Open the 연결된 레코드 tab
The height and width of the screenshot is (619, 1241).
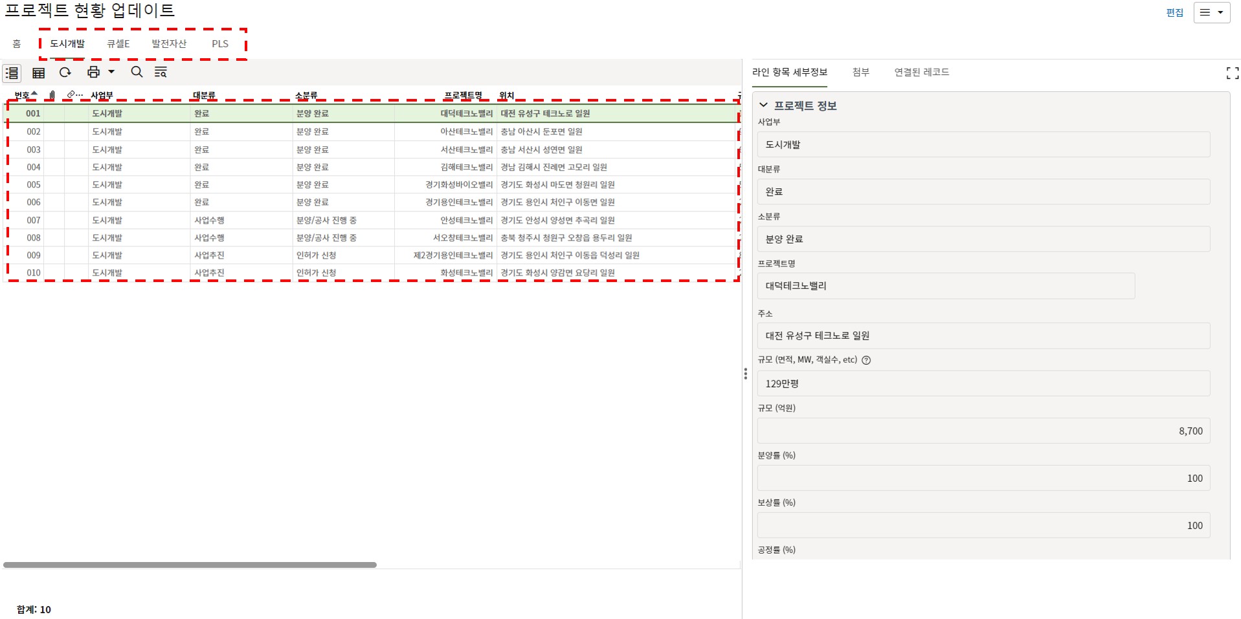pos(921,72)
